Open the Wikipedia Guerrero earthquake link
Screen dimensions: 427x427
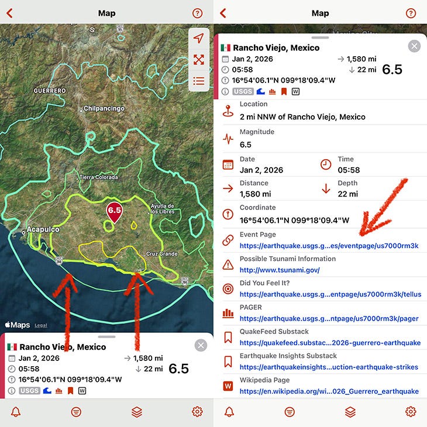(329, 391)
